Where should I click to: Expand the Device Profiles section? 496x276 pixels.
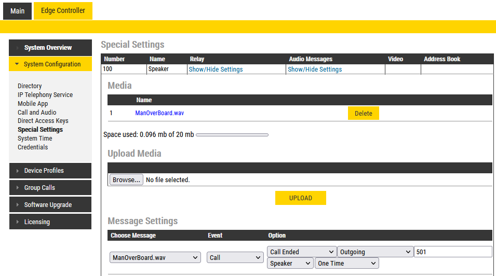[50, 171]
